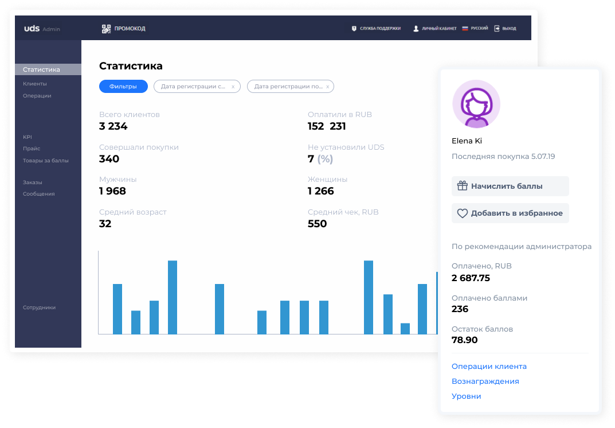Select KPI in the sidebar menu
Image resolution: width=615 pixels, height=428 pixels.
click(x=28, y=137)
